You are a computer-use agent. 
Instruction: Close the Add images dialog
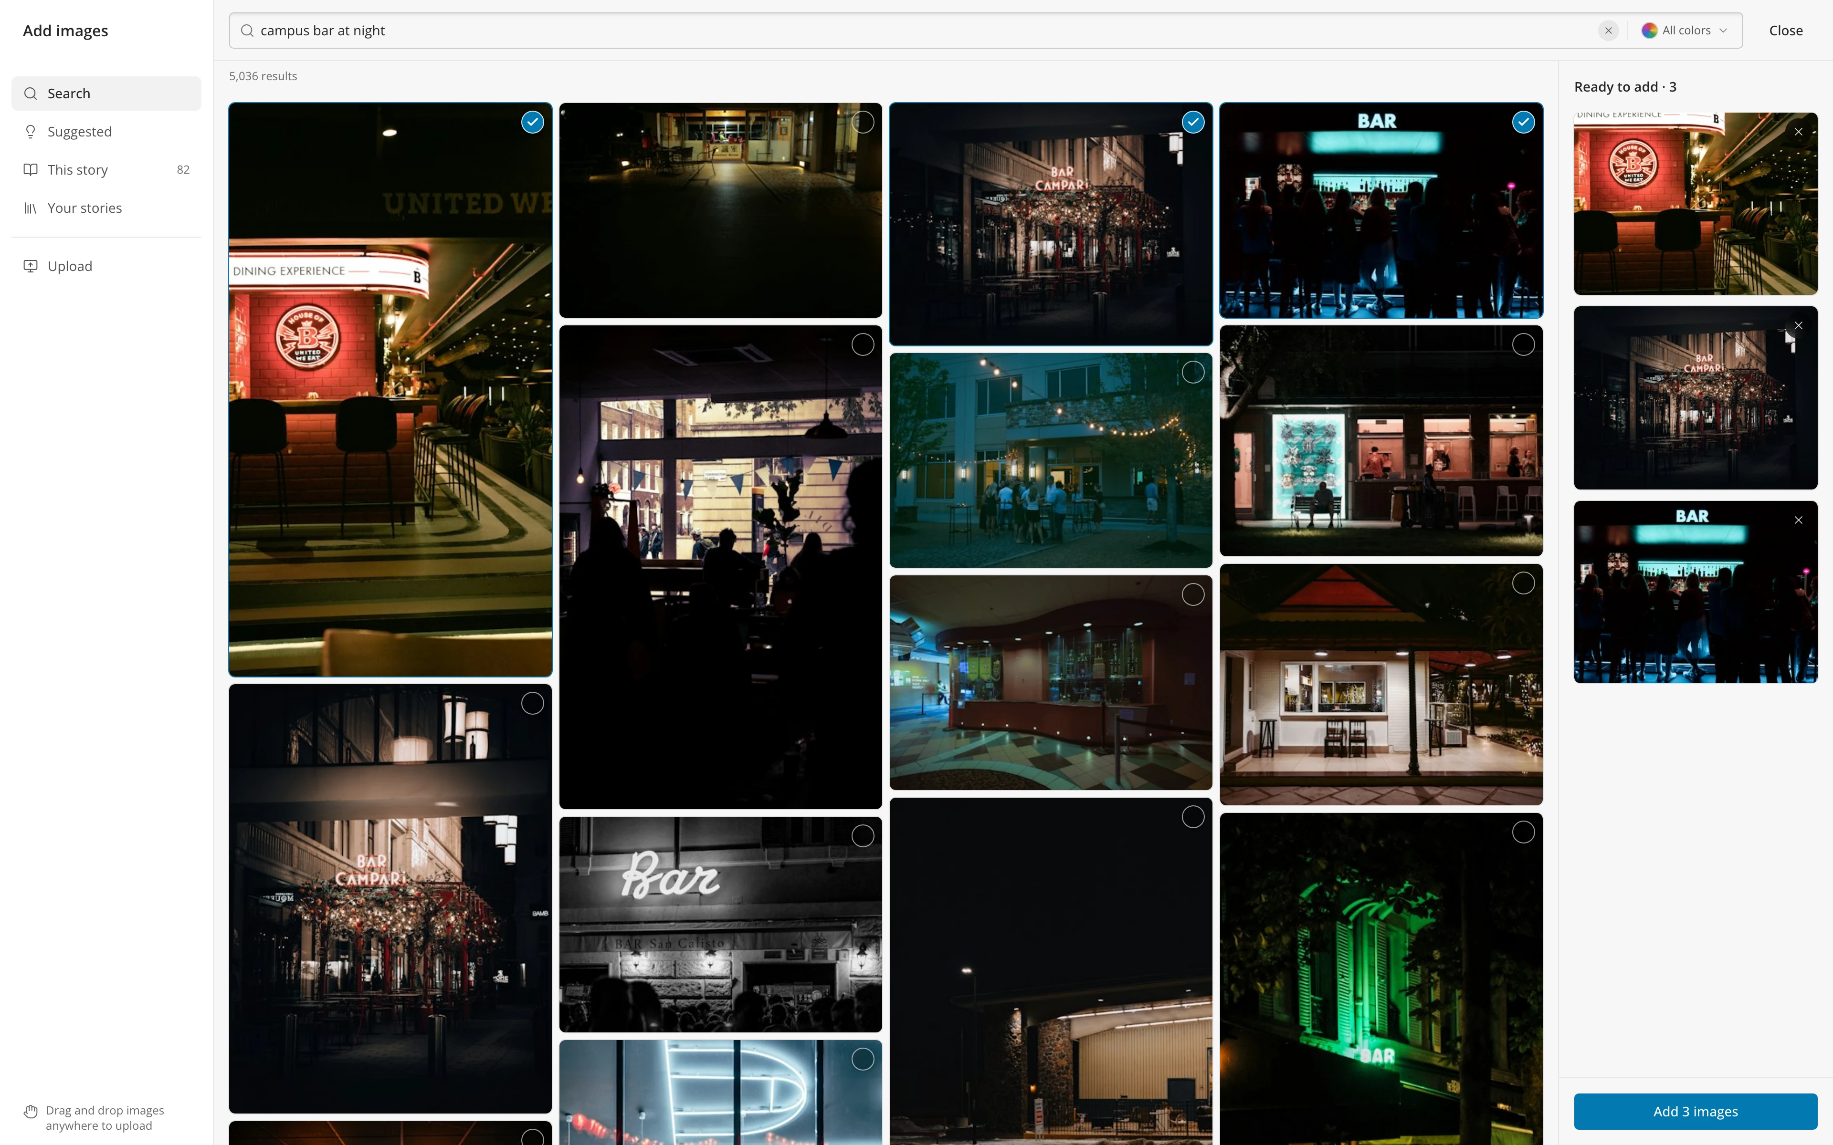(x=1785, y=30)
